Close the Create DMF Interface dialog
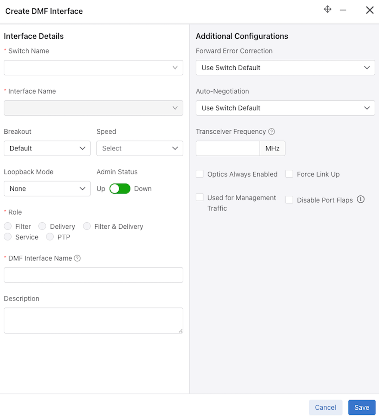Screen dimensions: 379x418 pyautogui.click(x=370, y=10)
